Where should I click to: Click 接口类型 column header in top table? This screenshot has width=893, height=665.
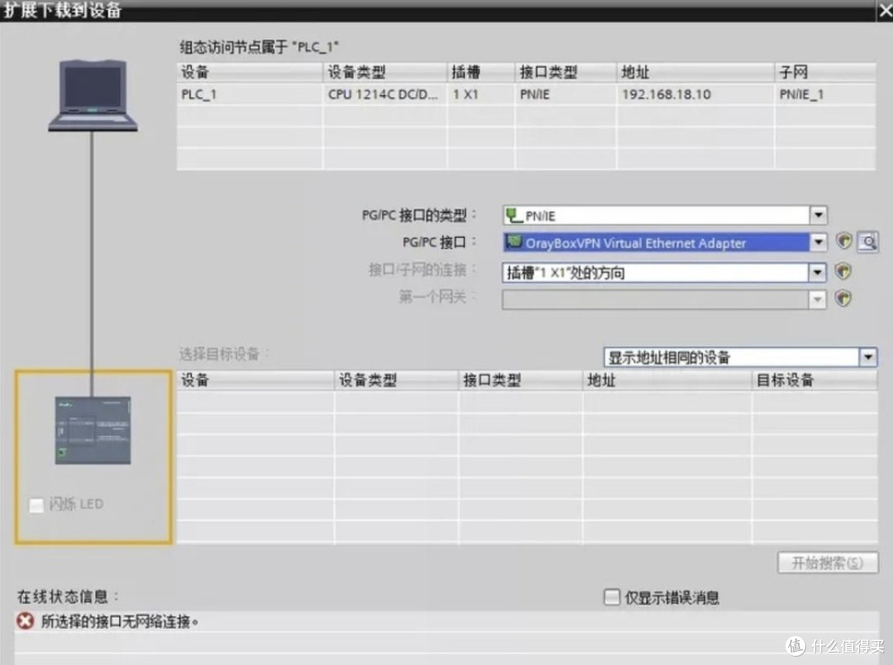(x=566, y=72)
